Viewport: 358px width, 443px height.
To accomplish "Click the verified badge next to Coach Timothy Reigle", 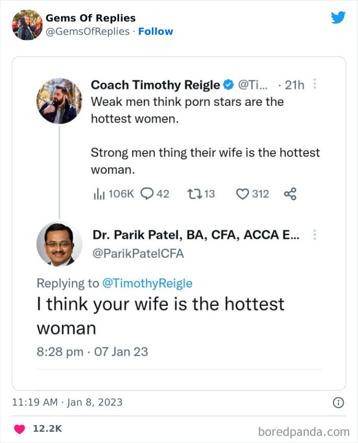I will (x=229, y=84).
